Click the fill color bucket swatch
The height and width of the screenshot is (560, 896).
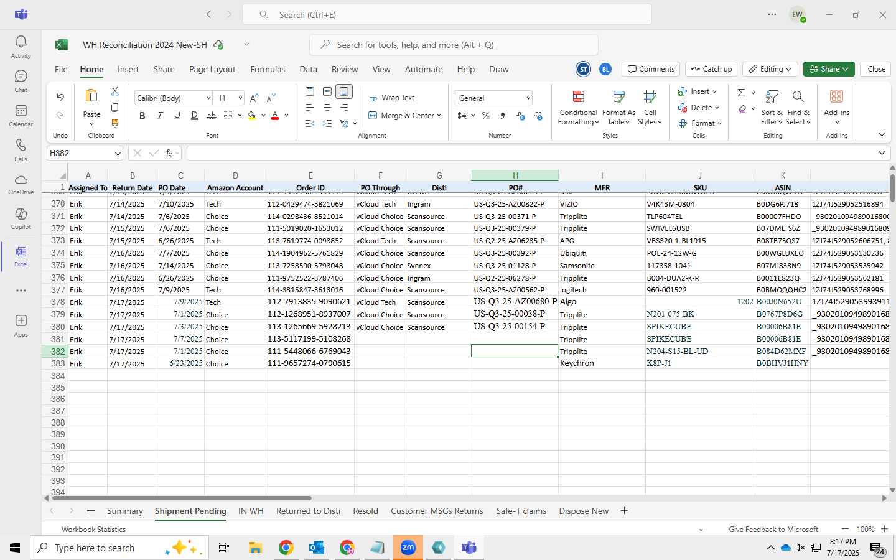pyautogui.click(x=252, y=116)
